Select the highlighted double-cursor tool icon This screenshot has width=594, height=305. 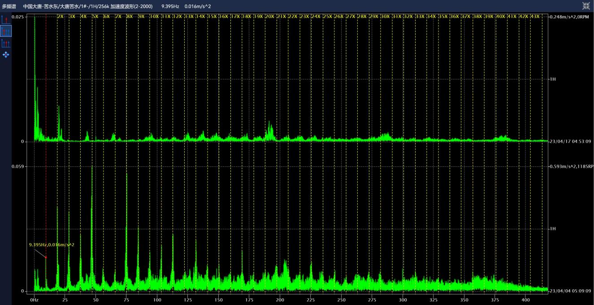6,31
